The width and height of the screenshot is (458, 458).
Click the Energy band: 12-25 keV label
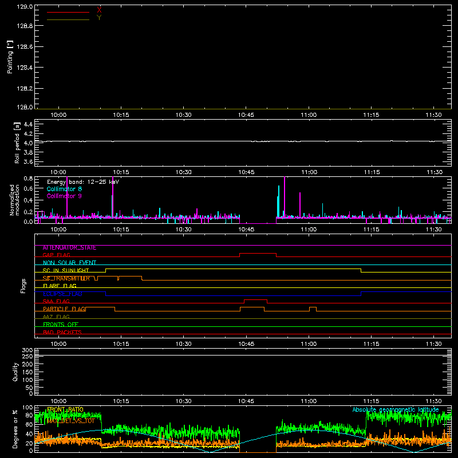tap(83, 182)
